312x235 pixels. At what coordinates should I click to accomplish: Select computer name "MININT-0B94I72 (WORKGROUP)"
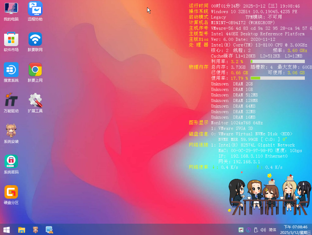pyautogui.click(x=243, y=23)
